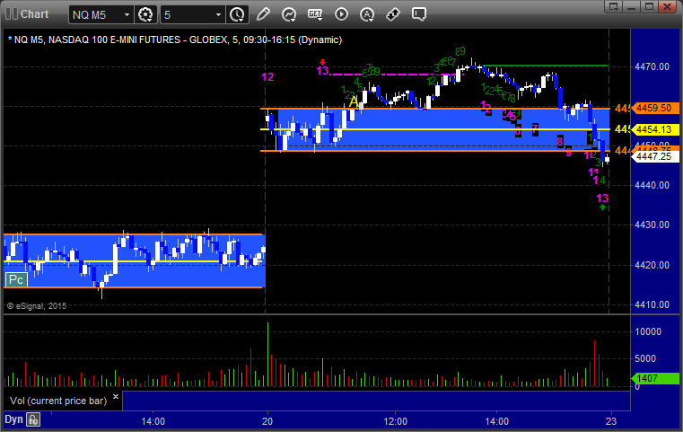This screenshot has width=683, height=432.
Task: Click the 1407 green volume label
Action: coord(655,378)
